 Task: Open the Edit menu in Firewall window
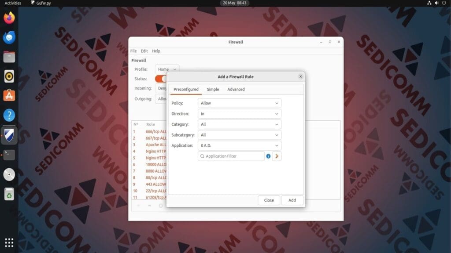point(144,51)
